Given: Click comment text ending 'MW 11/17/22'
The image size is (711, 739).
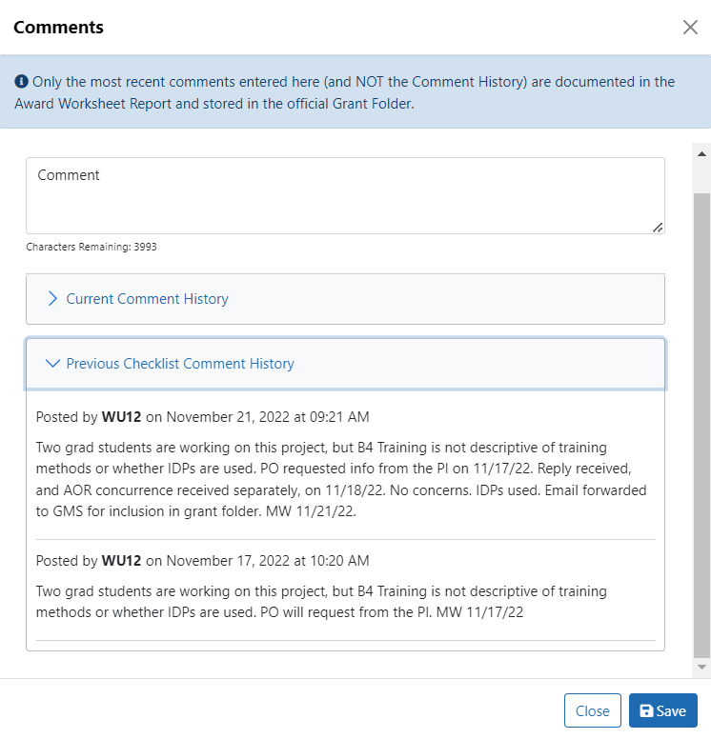Looking at the screenshot, I should 321,602.
